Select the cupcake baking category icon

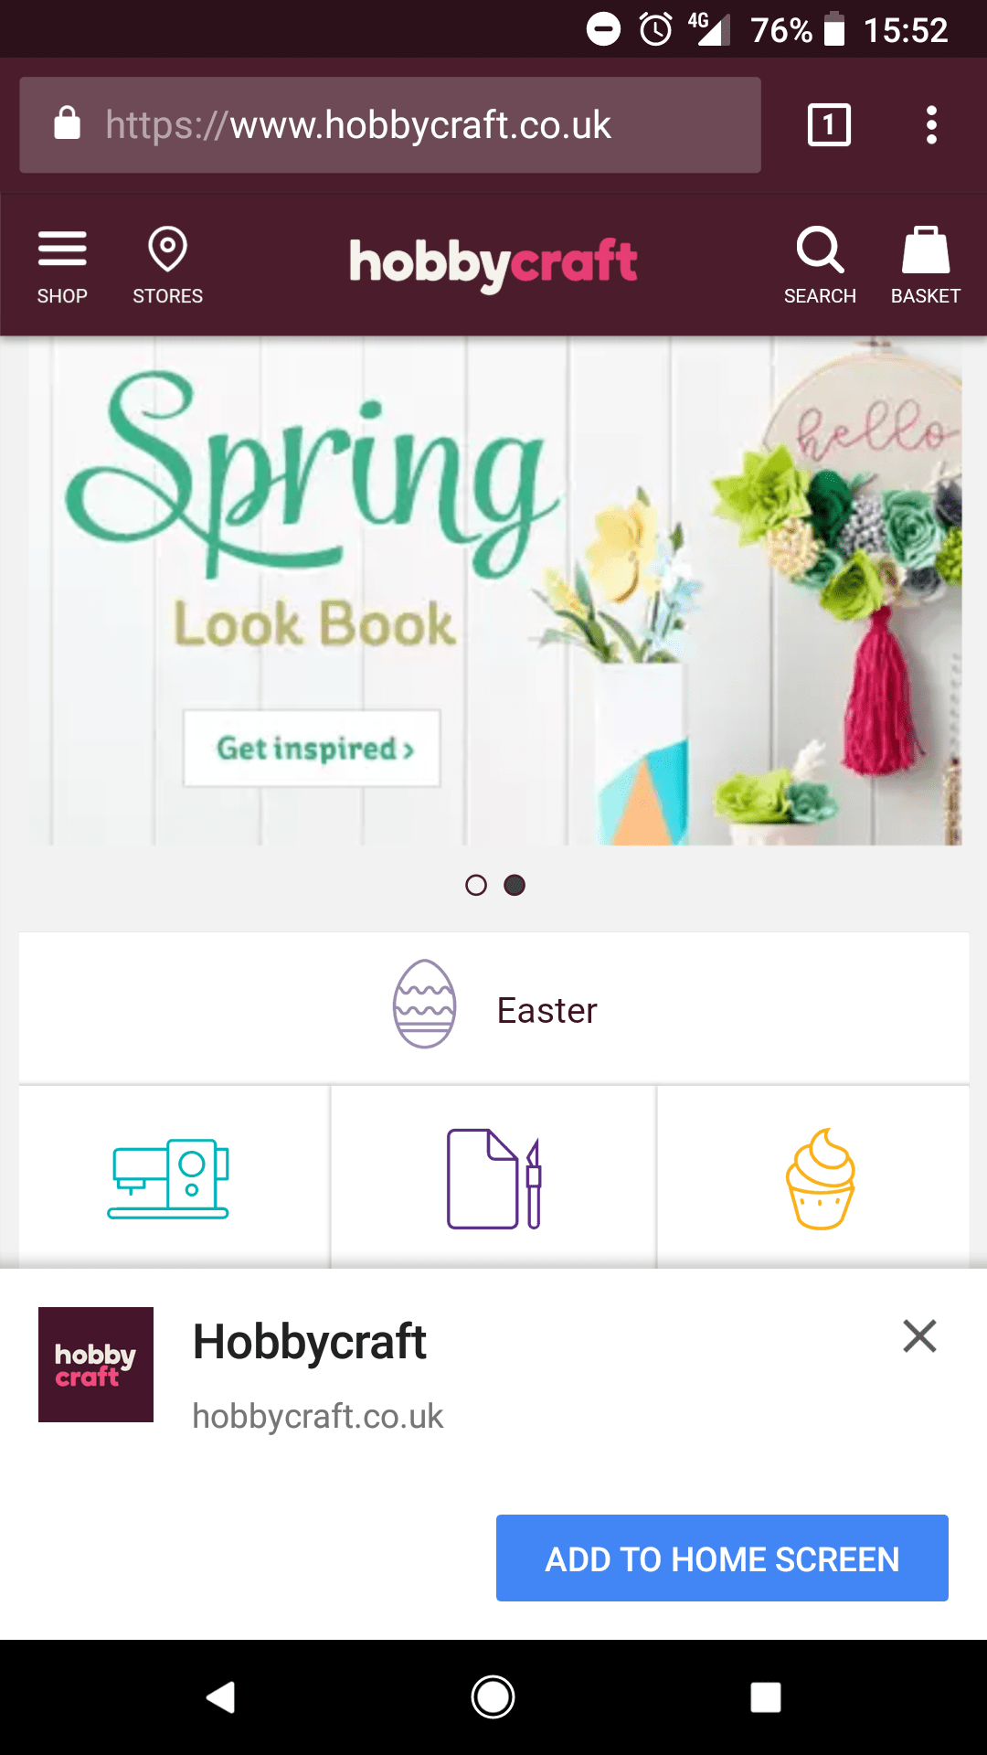coord(821,1179)
